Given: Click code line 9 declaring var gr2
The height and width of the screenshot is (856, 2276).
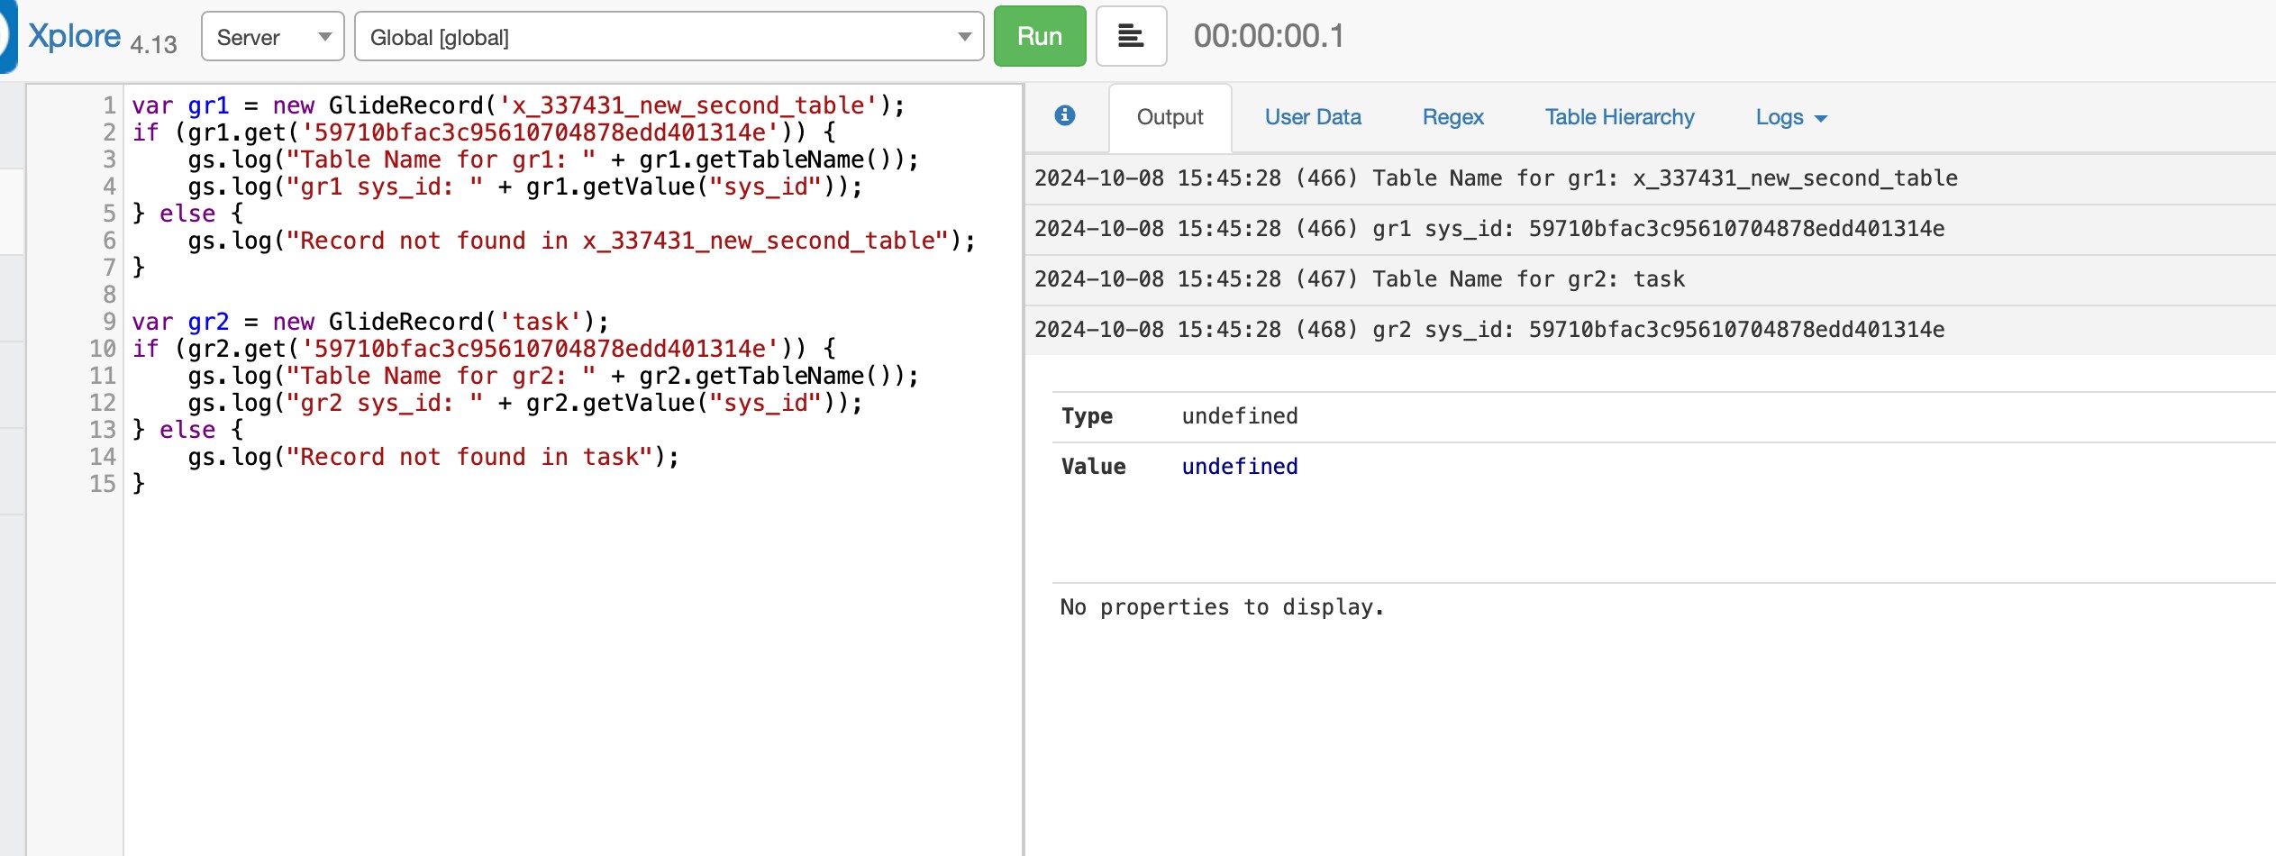Looking at the screenshot, I should (370, 322).
